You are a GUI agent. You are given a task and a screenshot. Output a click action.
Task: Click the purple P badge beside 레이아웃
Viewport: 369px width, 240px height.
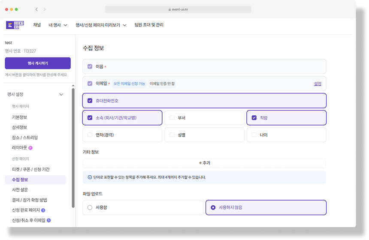click(30, 148)
